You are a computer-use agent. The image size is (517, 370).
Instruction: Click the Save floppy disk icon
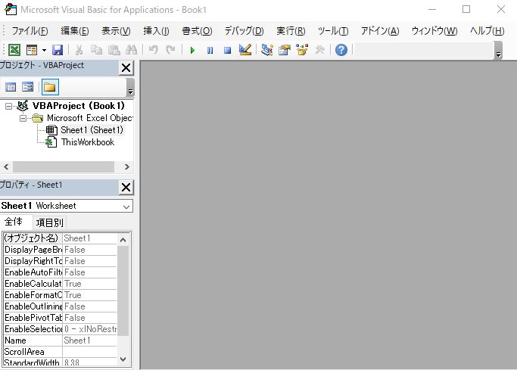coord(58,50)
